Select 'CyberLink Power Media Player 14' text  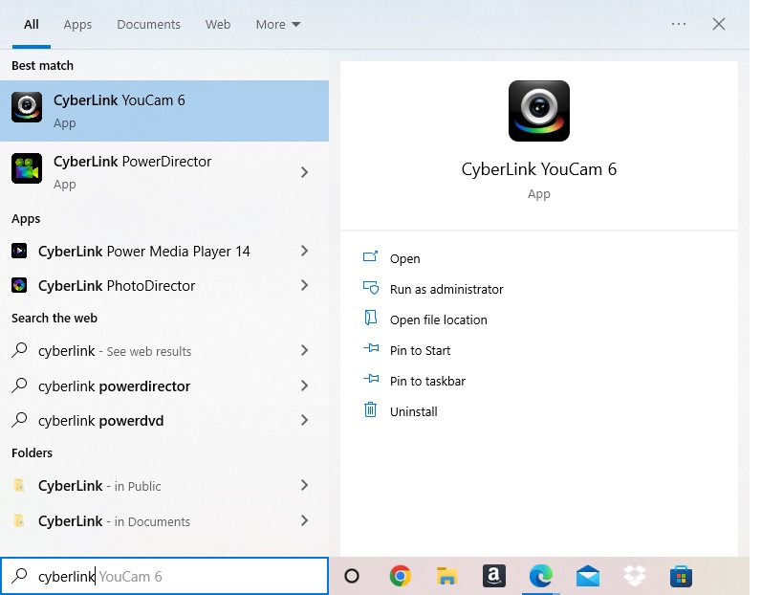tap(143, 252)
